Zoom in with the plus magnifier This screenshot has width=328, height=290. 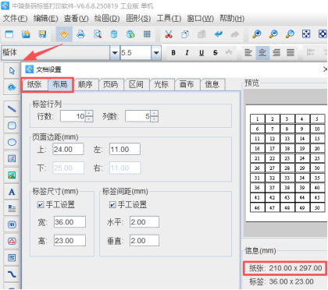point(257,34)
